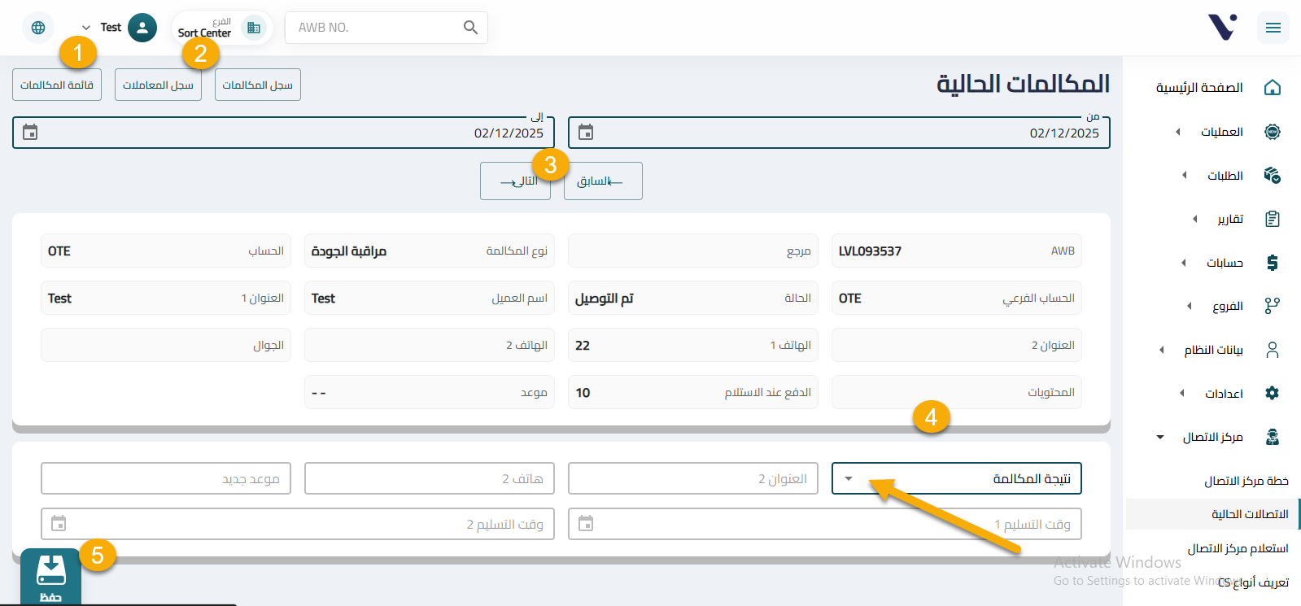Click the Sort Center branch building icon
1301x606 pixels.
[x=254, y=28]
